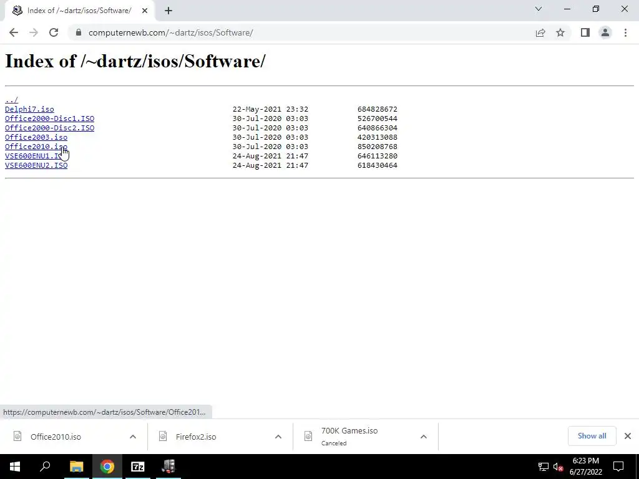Screen dimensions: 639x479
Task: Bookmark this page with the star
Action: pyautogui.click(x=560, y=32)
